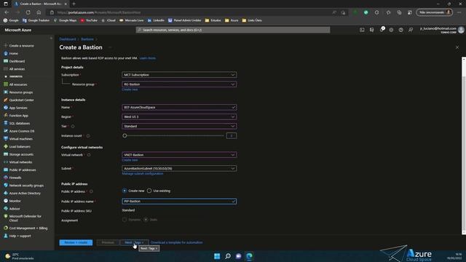
Task: Collapse the left sidebar menu
Action: click(x=51, y=39)
